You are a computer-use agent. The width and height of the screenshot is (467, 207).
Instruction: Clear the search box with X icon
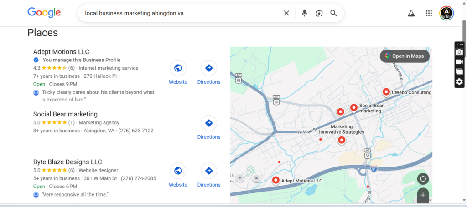286,13
